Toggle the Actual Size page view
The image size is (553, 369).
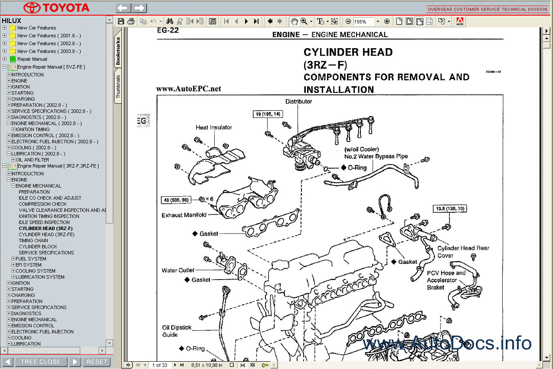tap(399, 21)
